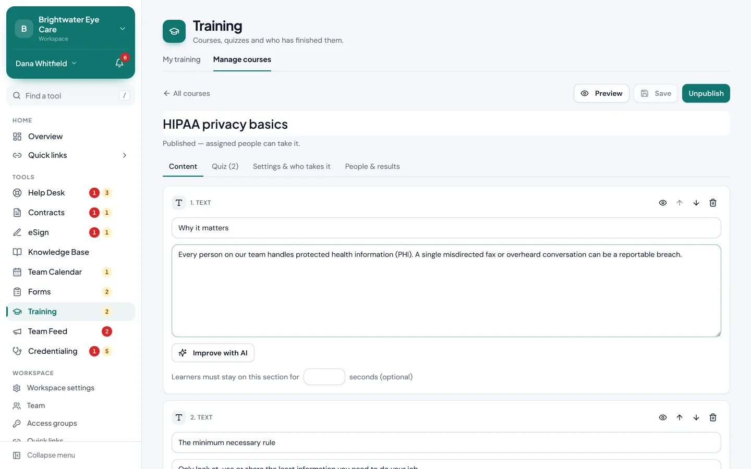Image resolution: width=751 pixels, height=469 pixels.
Task: Open Settings & who takes it tab
Action: (x=292, y=166)
